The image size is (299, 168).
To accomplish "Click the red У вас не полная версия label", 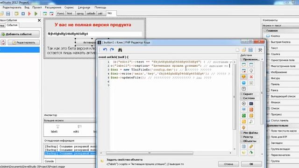I will (x=93, y=25).
